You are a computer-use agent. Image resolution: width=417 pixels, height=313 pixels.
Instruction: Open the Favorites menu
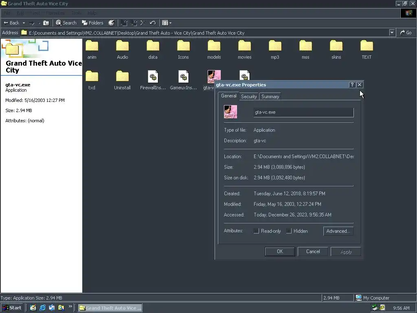55,13
